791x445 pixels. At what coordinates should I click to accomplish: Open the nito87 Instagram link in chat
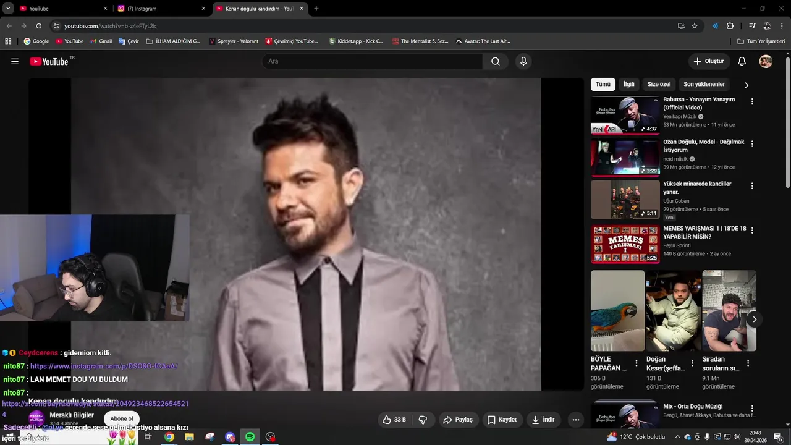tap(104, 366)
